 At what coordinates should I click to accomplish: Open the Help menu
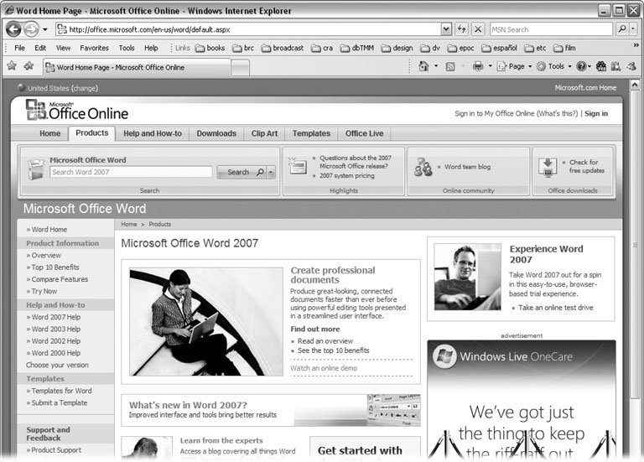coord(151,48)
